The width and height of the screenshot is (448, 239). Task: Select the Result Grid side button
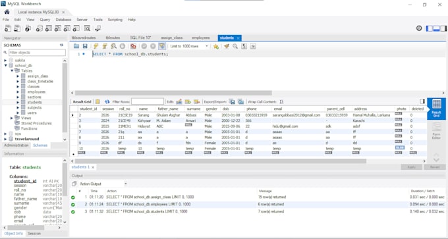pyautogui.click(x=436, y=109)
